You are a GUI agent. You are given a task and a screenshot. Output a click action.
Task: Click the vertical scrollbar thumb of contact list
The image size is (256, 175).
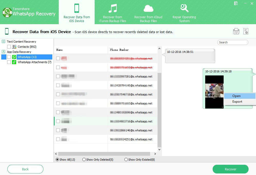(x=159, y=110)
